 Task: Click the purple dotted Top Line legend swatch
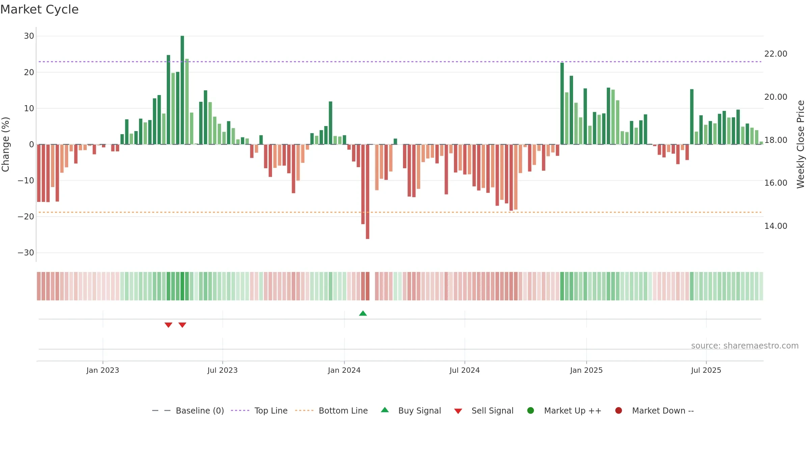(x=240, y=411)
